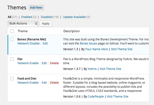Check the Food and Diet checkbox

12,79
